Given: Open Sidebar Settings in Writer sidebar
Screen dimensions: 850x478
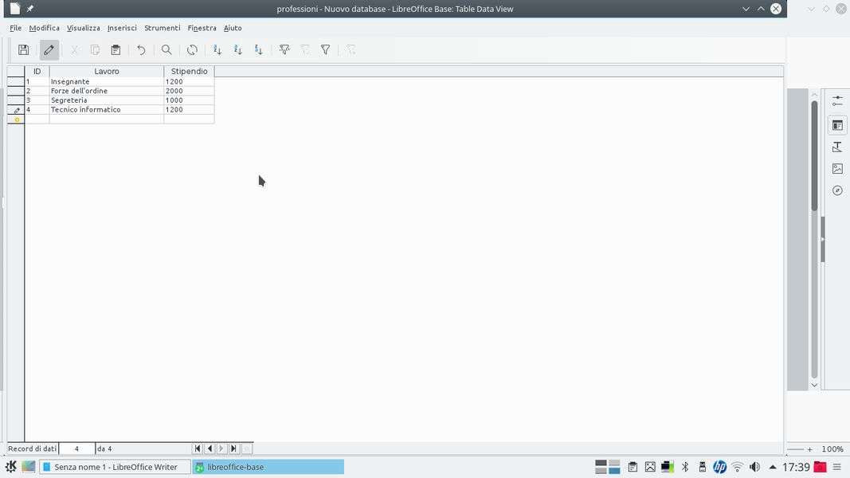Looking at the screenshot, I should (x=837, y=101).
